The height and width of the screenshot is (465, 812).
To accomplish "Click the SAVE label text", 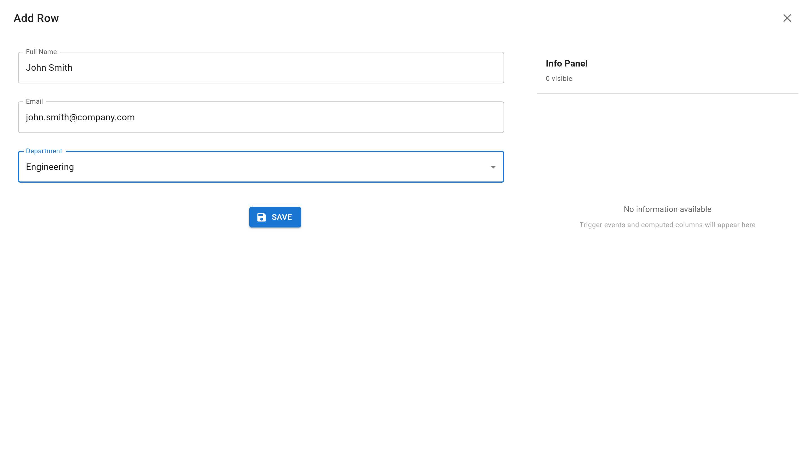I will click(x=281, y=217).
